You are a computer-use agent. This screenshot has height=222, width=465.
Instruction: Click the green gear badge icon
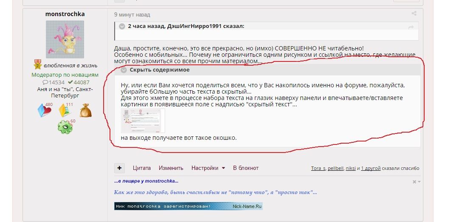tap(65, 127)
